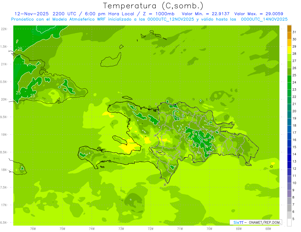Screen dimensions: 301x232
Task: Click the 70W longitude label
Action: coord(209,228)
